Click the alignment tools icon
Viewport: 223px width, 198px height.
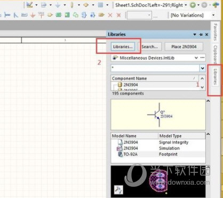pyautogui.click(x=44, y=5)
